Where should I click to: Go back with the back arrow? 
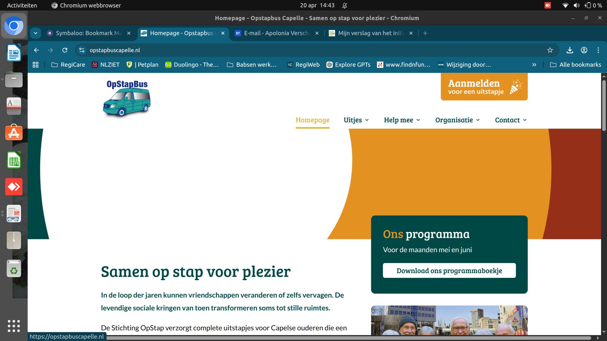(36, 50)
